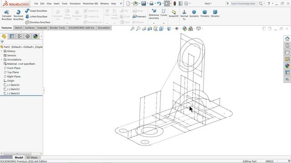Open a file with the Open icon
Screen dimensions: 291x163
[136, 4]
